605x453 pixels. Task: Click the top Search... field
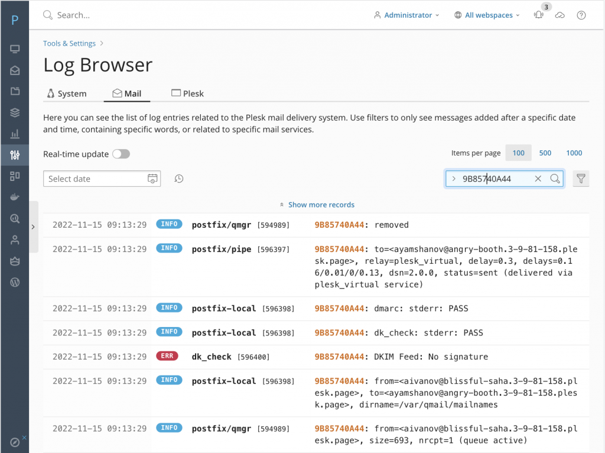click(73, 15)
